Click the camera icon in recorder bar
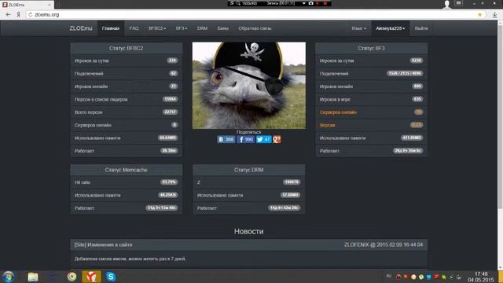 310,3
